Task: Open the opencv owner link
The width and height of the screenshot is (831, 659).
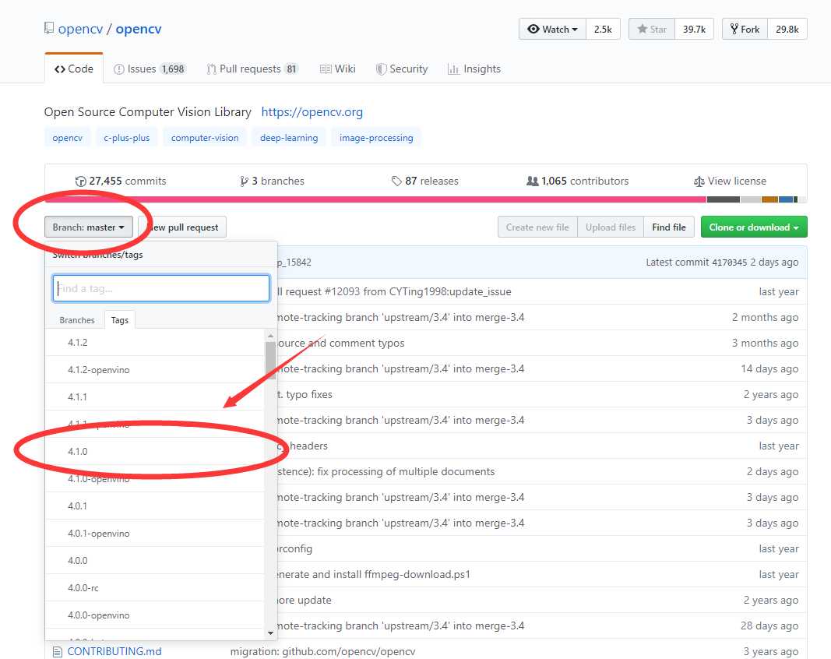Action: [80, 29]
